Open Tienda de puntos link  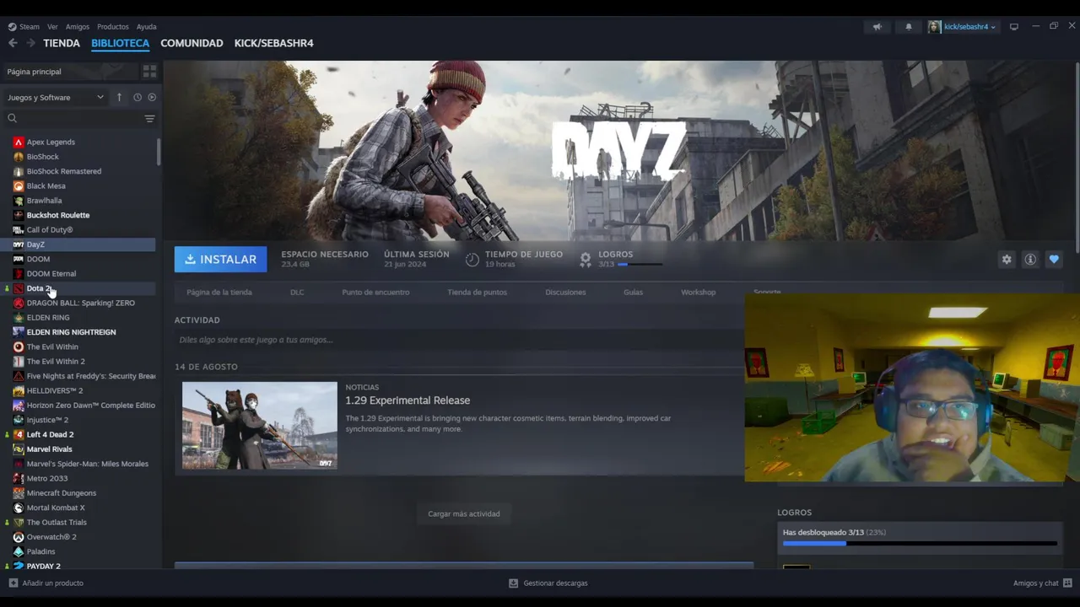point(477,293)
